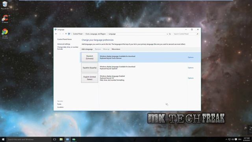Click the Language breadcrumb segment
The height and width of the screenshot is (142, 252).
click(112, 34)
